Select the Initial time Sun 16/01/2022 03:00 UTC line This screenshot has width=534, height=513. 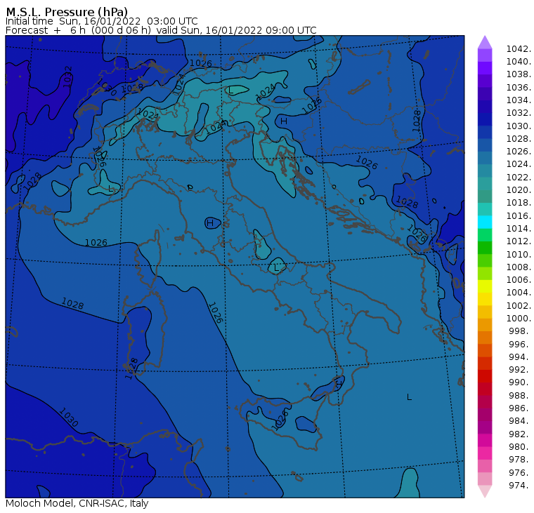coord(101,21)
